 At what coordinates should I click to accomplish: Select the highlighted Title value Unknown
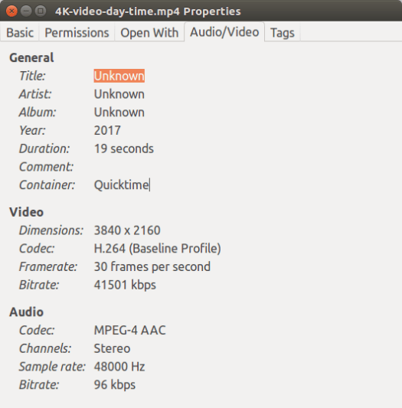(119, 76)
